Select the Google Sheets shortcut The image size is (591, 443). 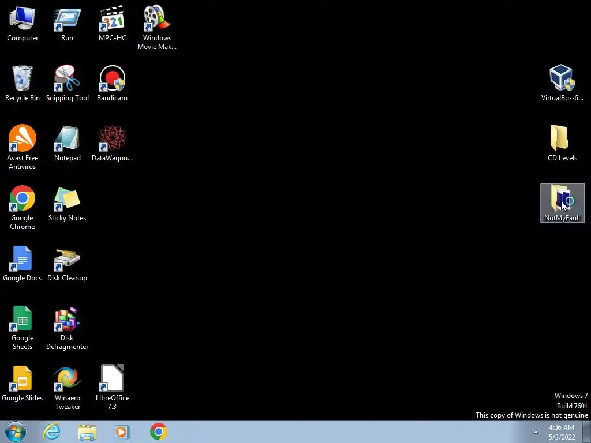[x=23, y=328]
